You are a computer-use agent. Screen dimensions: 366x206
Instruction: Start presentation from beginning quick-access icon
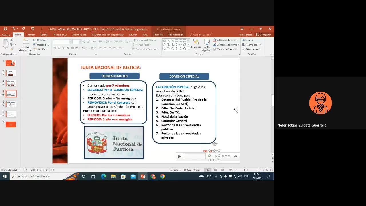click(x=33, y=29)
